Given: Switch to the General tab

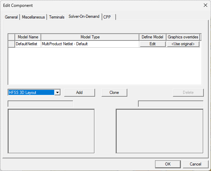Looking at the screenshot, I should click(x=11, y=17).
